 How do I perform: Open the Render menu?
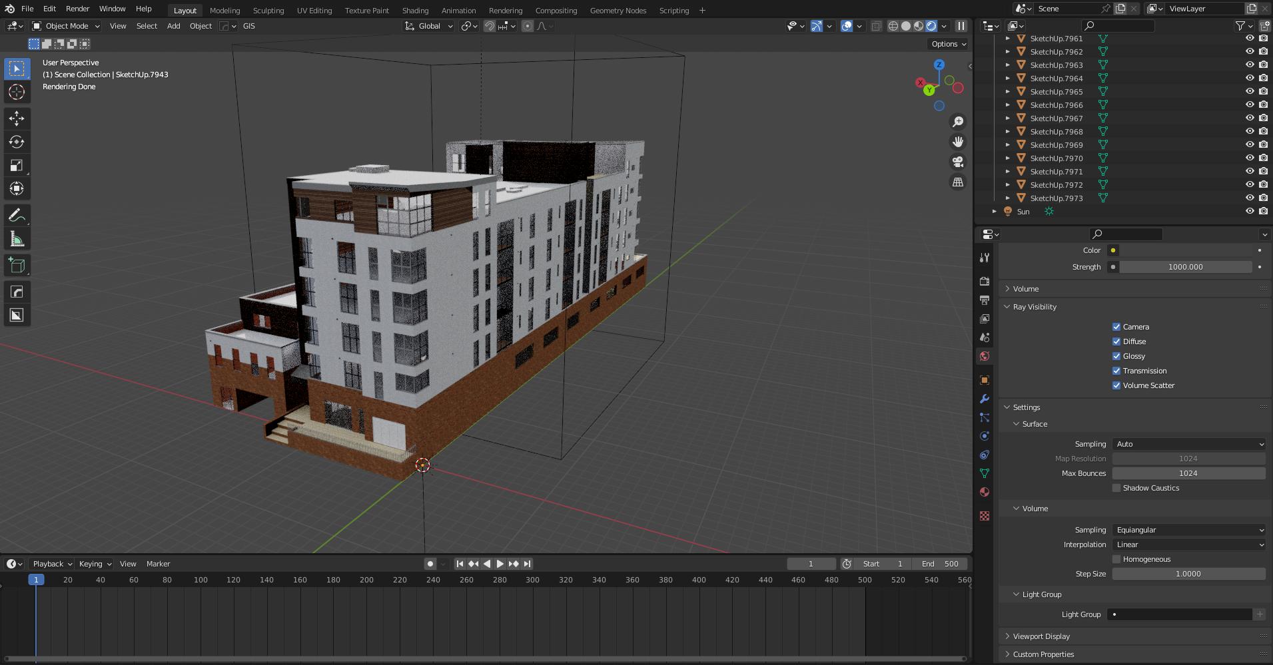click(77, 9)
